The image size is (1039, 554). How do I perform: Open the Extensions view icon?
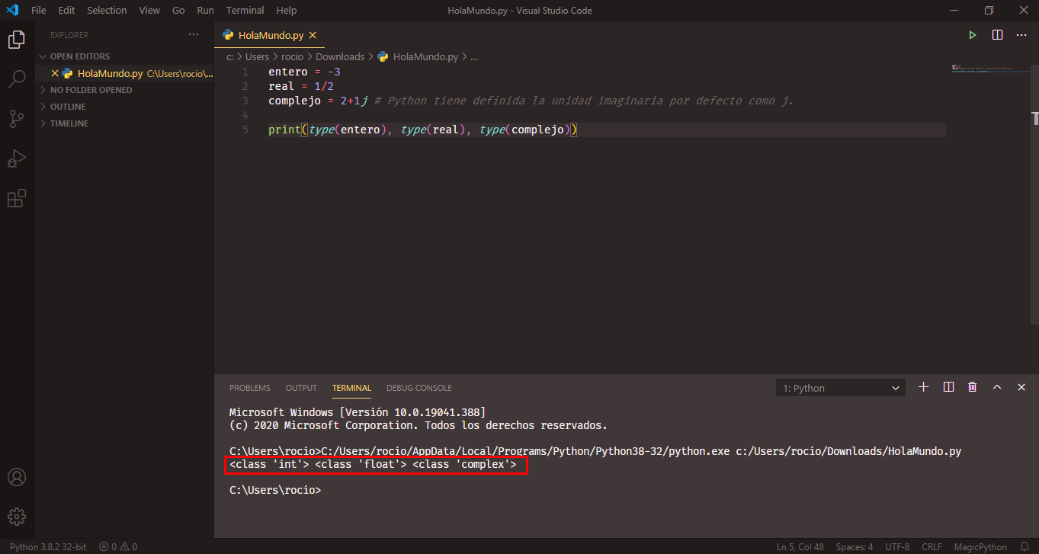point(17,198)
